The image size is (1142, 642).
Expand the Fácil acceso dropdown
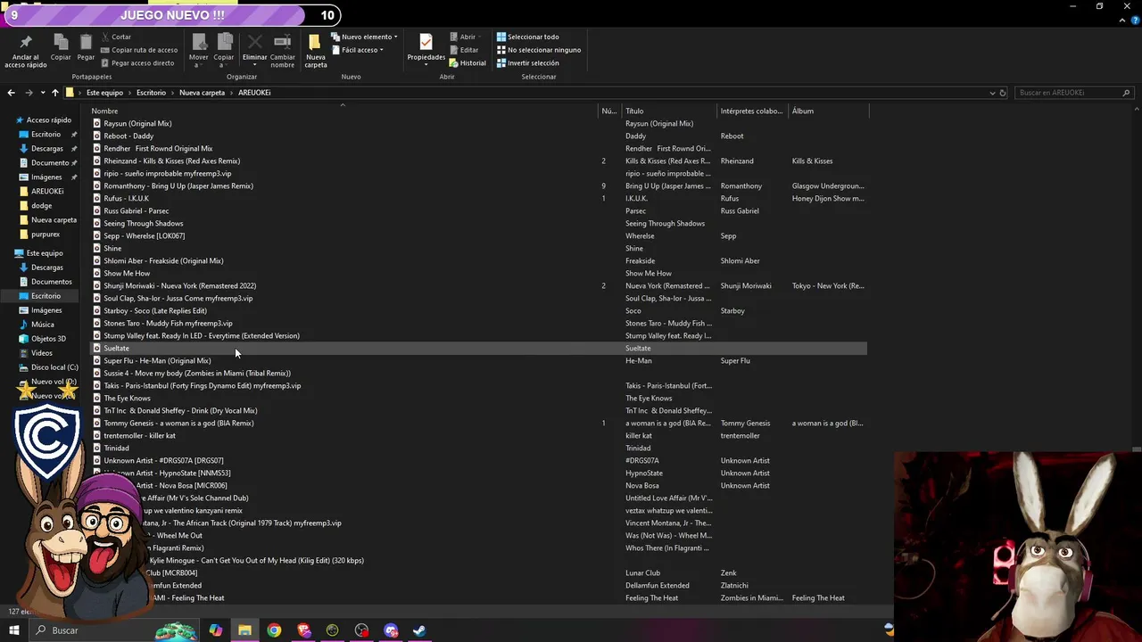[x=357, y=50]
